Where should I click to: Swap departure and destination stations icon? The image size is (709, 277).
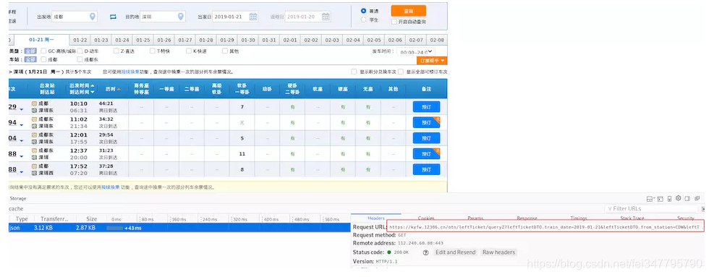click(113, 17)
